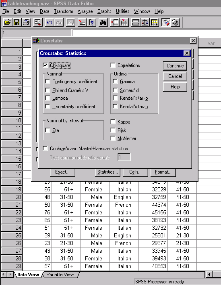Click the English cell in row 25
Screen dimensions: 221x285
(124, 236)
